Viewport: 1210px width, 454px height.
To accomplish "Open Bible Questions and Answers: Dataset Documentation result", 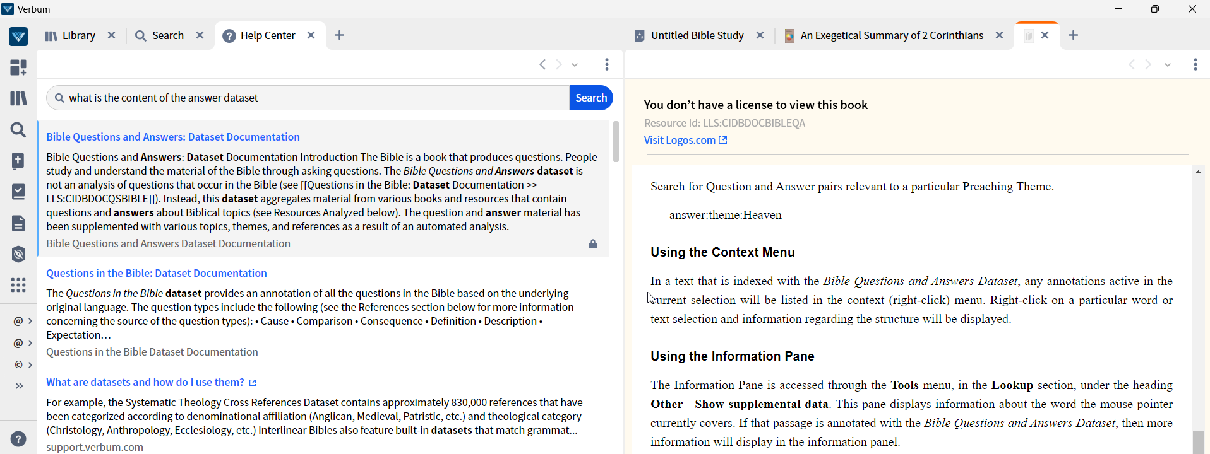I will 173,137.
